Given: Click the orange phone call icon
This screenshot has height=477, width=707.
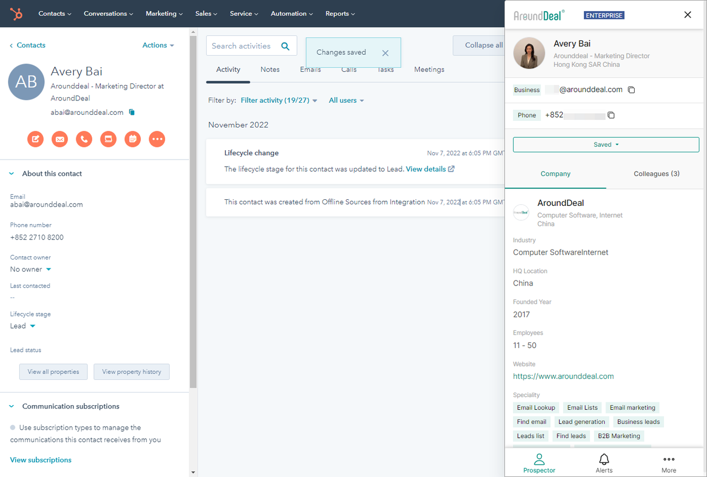Looking at the screenshot, I should pyautogui.click(x=84, y=139).
